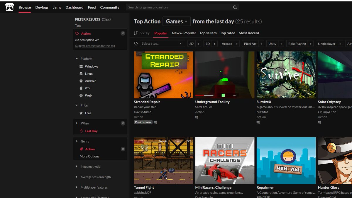Open the Underground Facility thumbnail
This screenshot has width=352, height=198.
click(225, 75)
